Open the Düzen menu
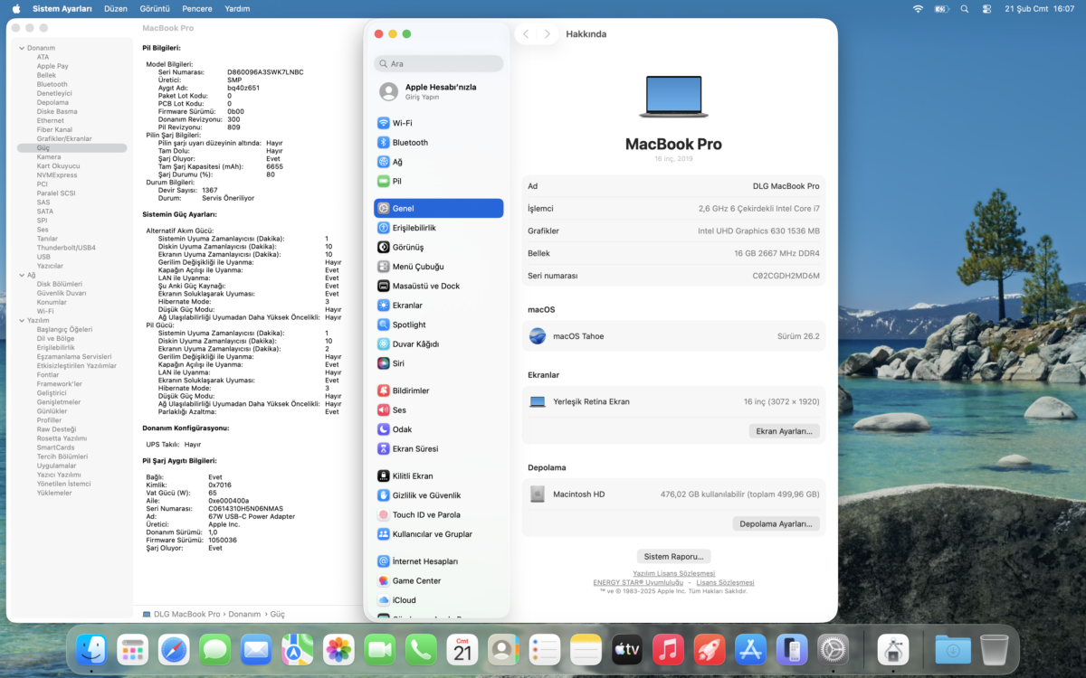This screenshot has height=678, width=1086. coord(116,8)
